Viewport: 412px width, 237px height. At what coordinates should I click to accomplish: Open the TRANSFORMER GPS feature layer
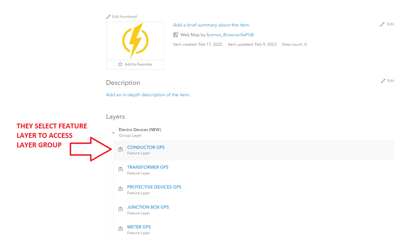(147, 167)
